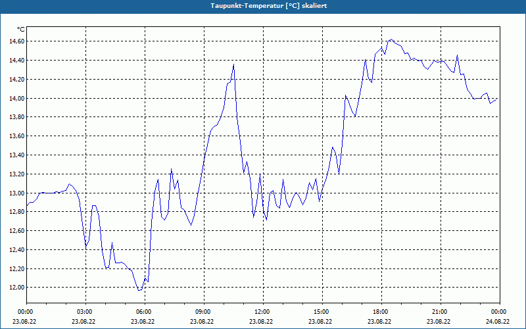Click the 14,00 y-axis value
Viewport: 526px width, 329px height.
(x=17, y=98)
